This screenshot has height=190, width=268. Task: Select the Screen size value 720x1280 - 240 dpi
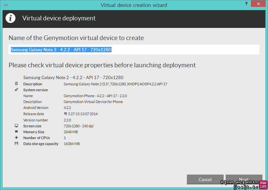(78, 126)
